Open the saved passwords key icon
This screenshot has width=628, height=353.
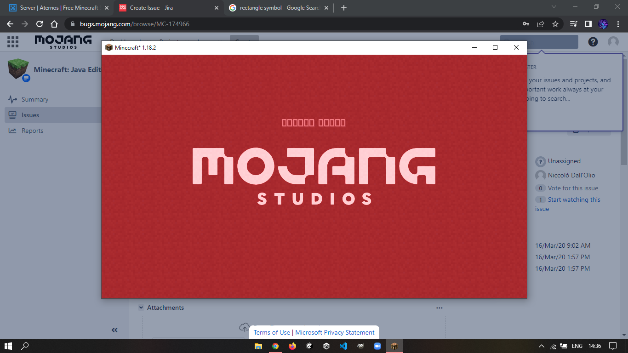(x=526, y=24)
